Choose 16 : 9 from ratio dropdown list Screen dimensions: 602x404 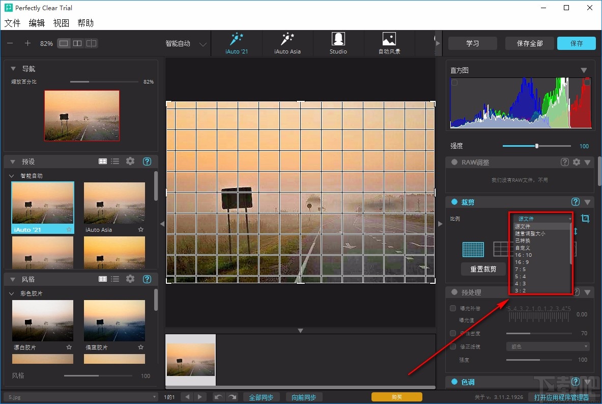point(522,262)
